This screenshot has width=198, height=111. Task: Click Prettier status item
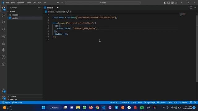[183, 103]
